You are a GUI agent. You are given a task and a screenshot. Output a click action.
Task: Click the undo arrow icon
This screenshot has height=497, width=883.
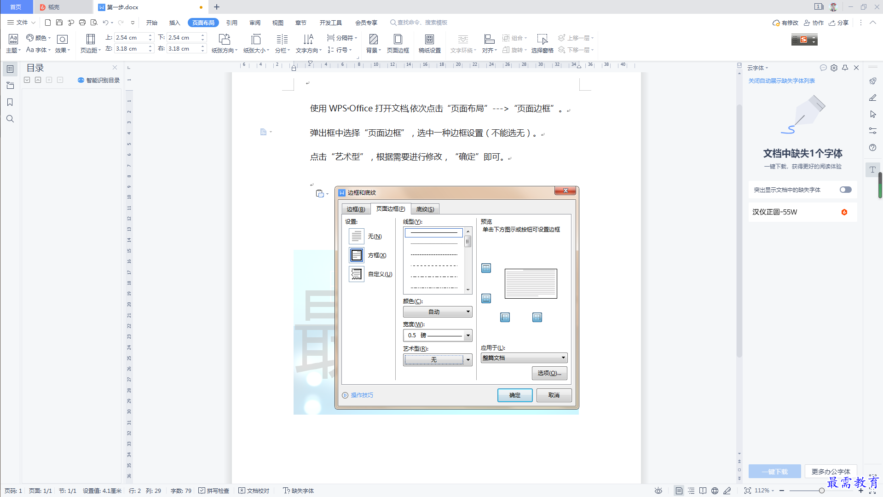105,23
